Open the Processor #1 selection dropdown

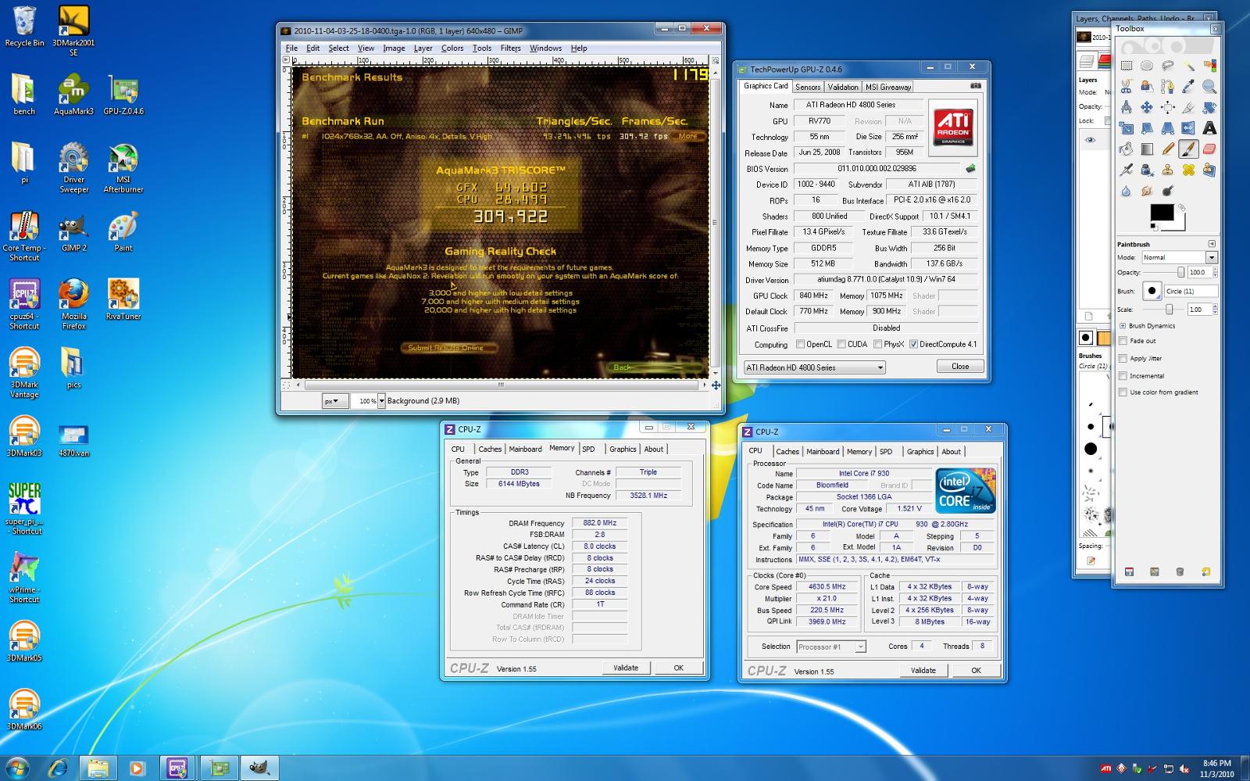pyautogui.click(x=831, y=647)
